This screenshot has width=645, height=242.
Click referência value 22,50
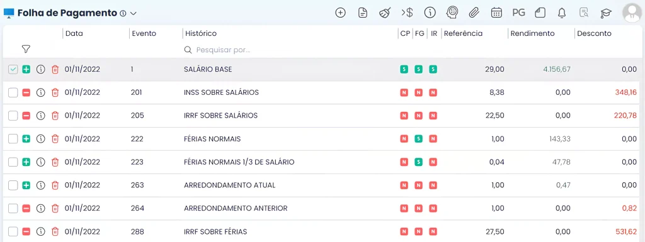[x=495, y=116]
